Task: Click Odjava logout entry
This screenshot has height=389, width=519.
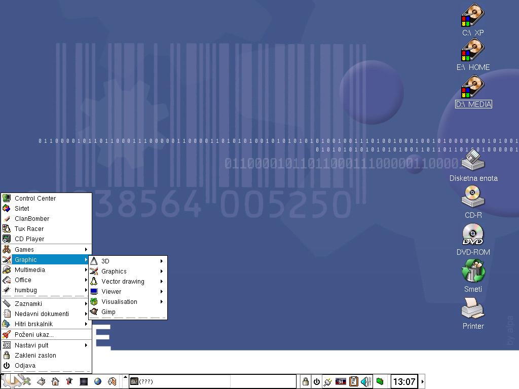Action: click(46, 366)
